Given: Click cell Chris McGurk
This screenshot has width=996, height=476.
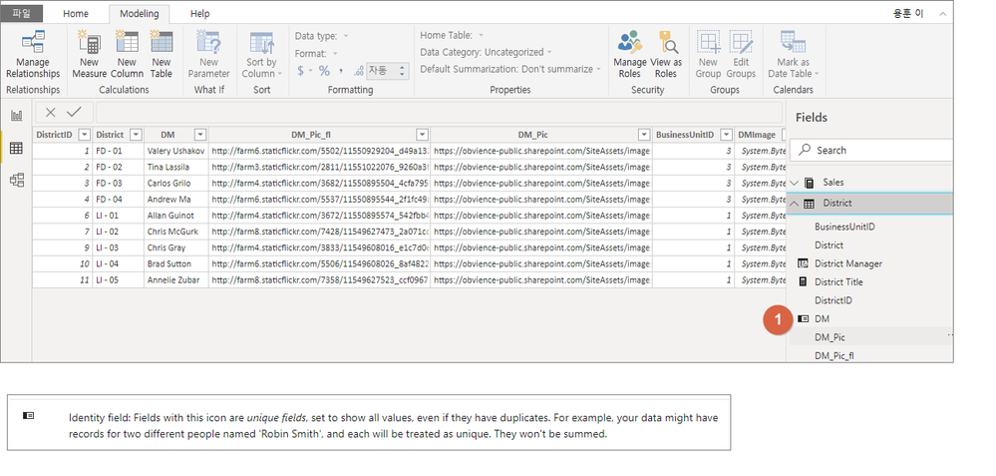Looking at the screenshot, I should coord(175,232).
